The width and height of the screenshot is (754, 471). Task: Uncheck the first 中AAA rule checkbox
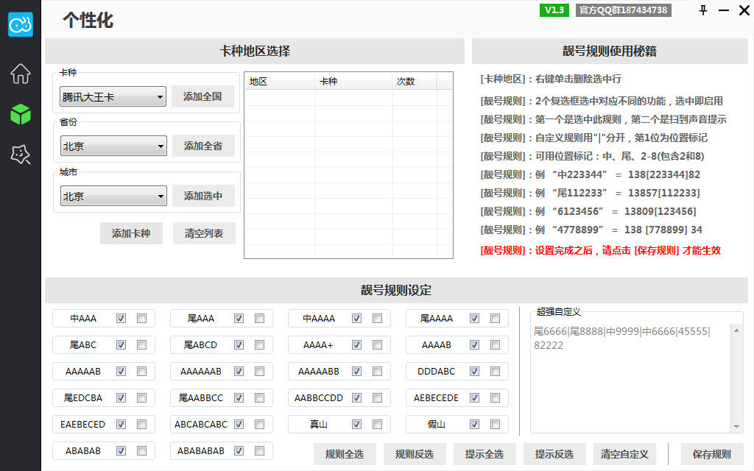[x=121, y=319]
